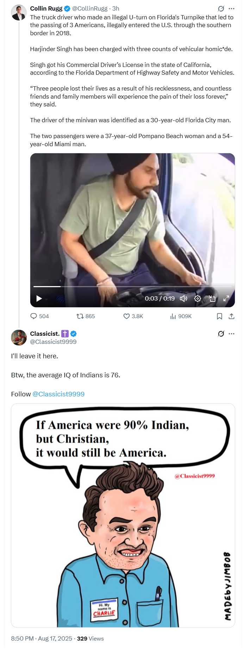244x649 pixels.
Task: Open Collin Rugg's profile picture
Action: 19,13
